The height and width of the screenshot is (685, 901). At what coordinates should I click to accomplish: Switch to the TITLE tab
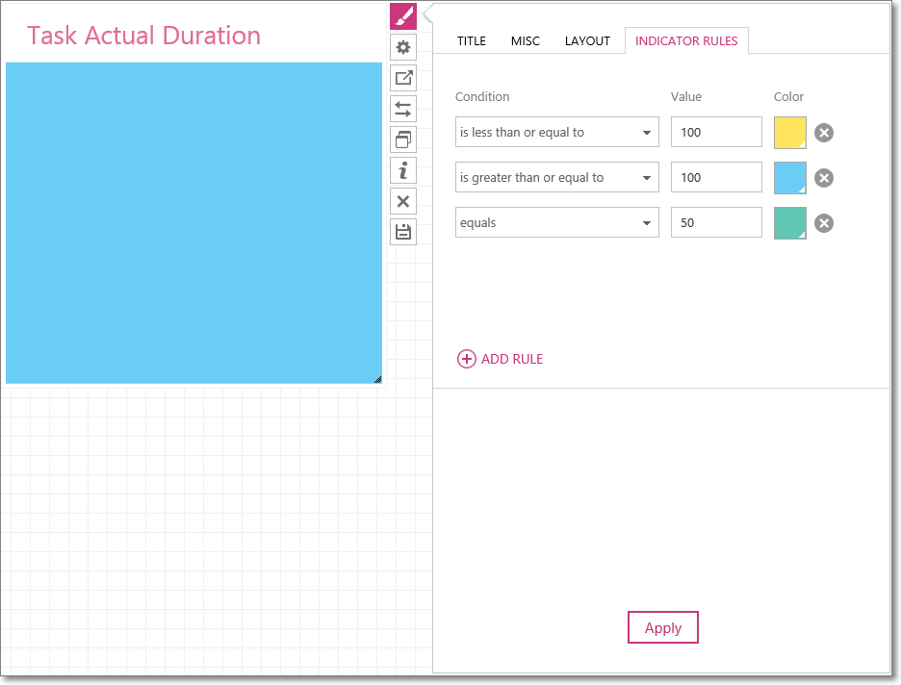click(471, 40)
